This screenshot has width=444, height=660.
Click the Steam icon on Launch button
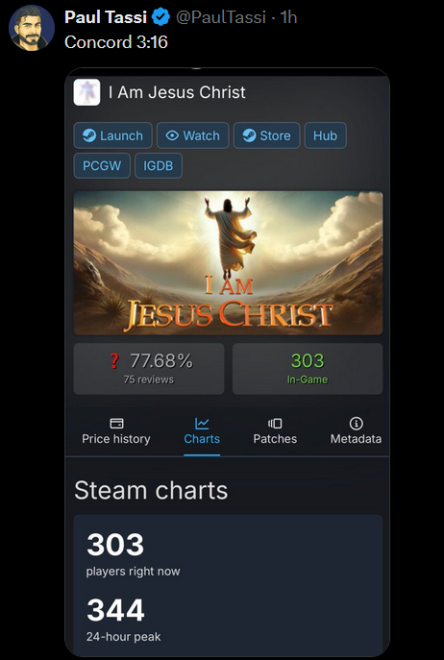[x=88, y=135]
